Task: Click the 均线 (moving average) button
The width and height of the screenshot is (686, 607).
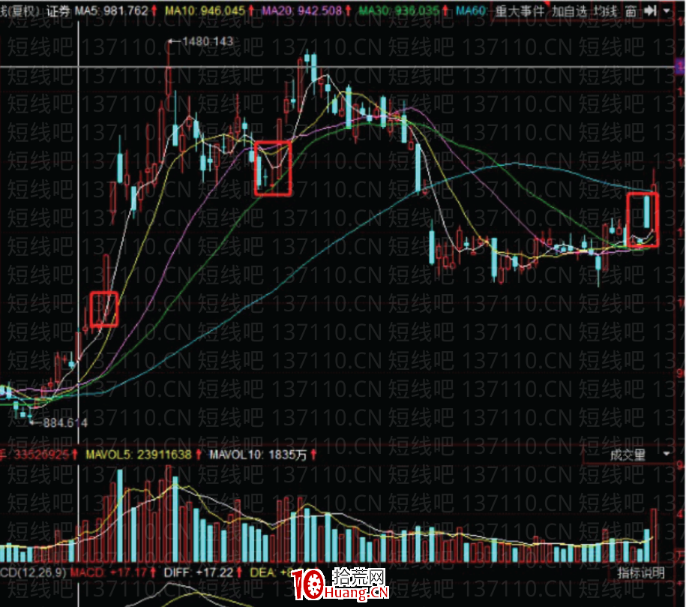Action: pyautogui.click(x=605, y=11)
